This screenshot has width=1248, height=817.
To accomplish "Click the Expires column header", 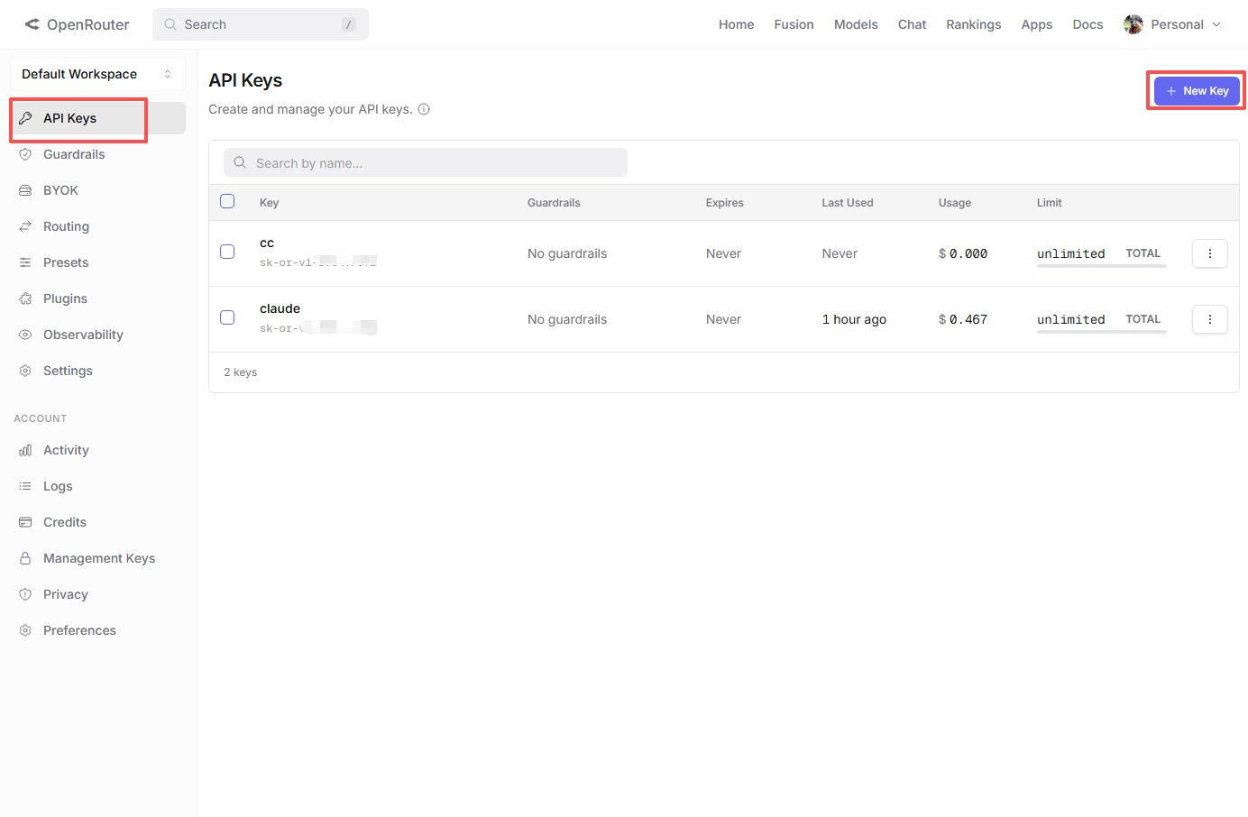I will click(725, 203).
